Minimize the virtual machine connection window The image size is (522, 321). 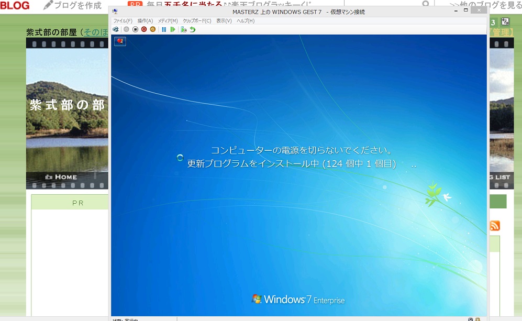point(456,11)
